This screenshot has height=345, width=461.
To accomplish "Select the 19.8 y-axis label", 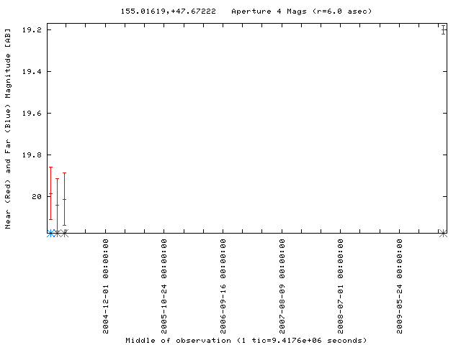I will point(32,155).
